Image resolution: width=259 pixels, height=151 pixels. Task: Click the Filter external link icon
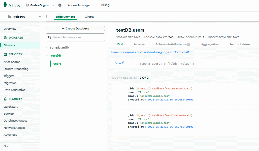(123, 62)
